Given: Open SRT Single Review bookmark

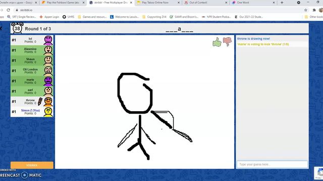Looking at the screenshot, I should (x=21, y=17).
